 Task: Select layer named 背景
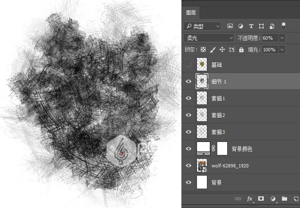tap(216, 183)
